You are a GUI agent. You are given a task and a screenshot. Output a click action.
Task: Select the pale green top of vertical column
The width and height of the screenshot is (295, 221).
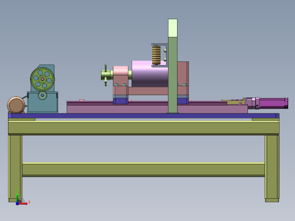tap(172, 28)
